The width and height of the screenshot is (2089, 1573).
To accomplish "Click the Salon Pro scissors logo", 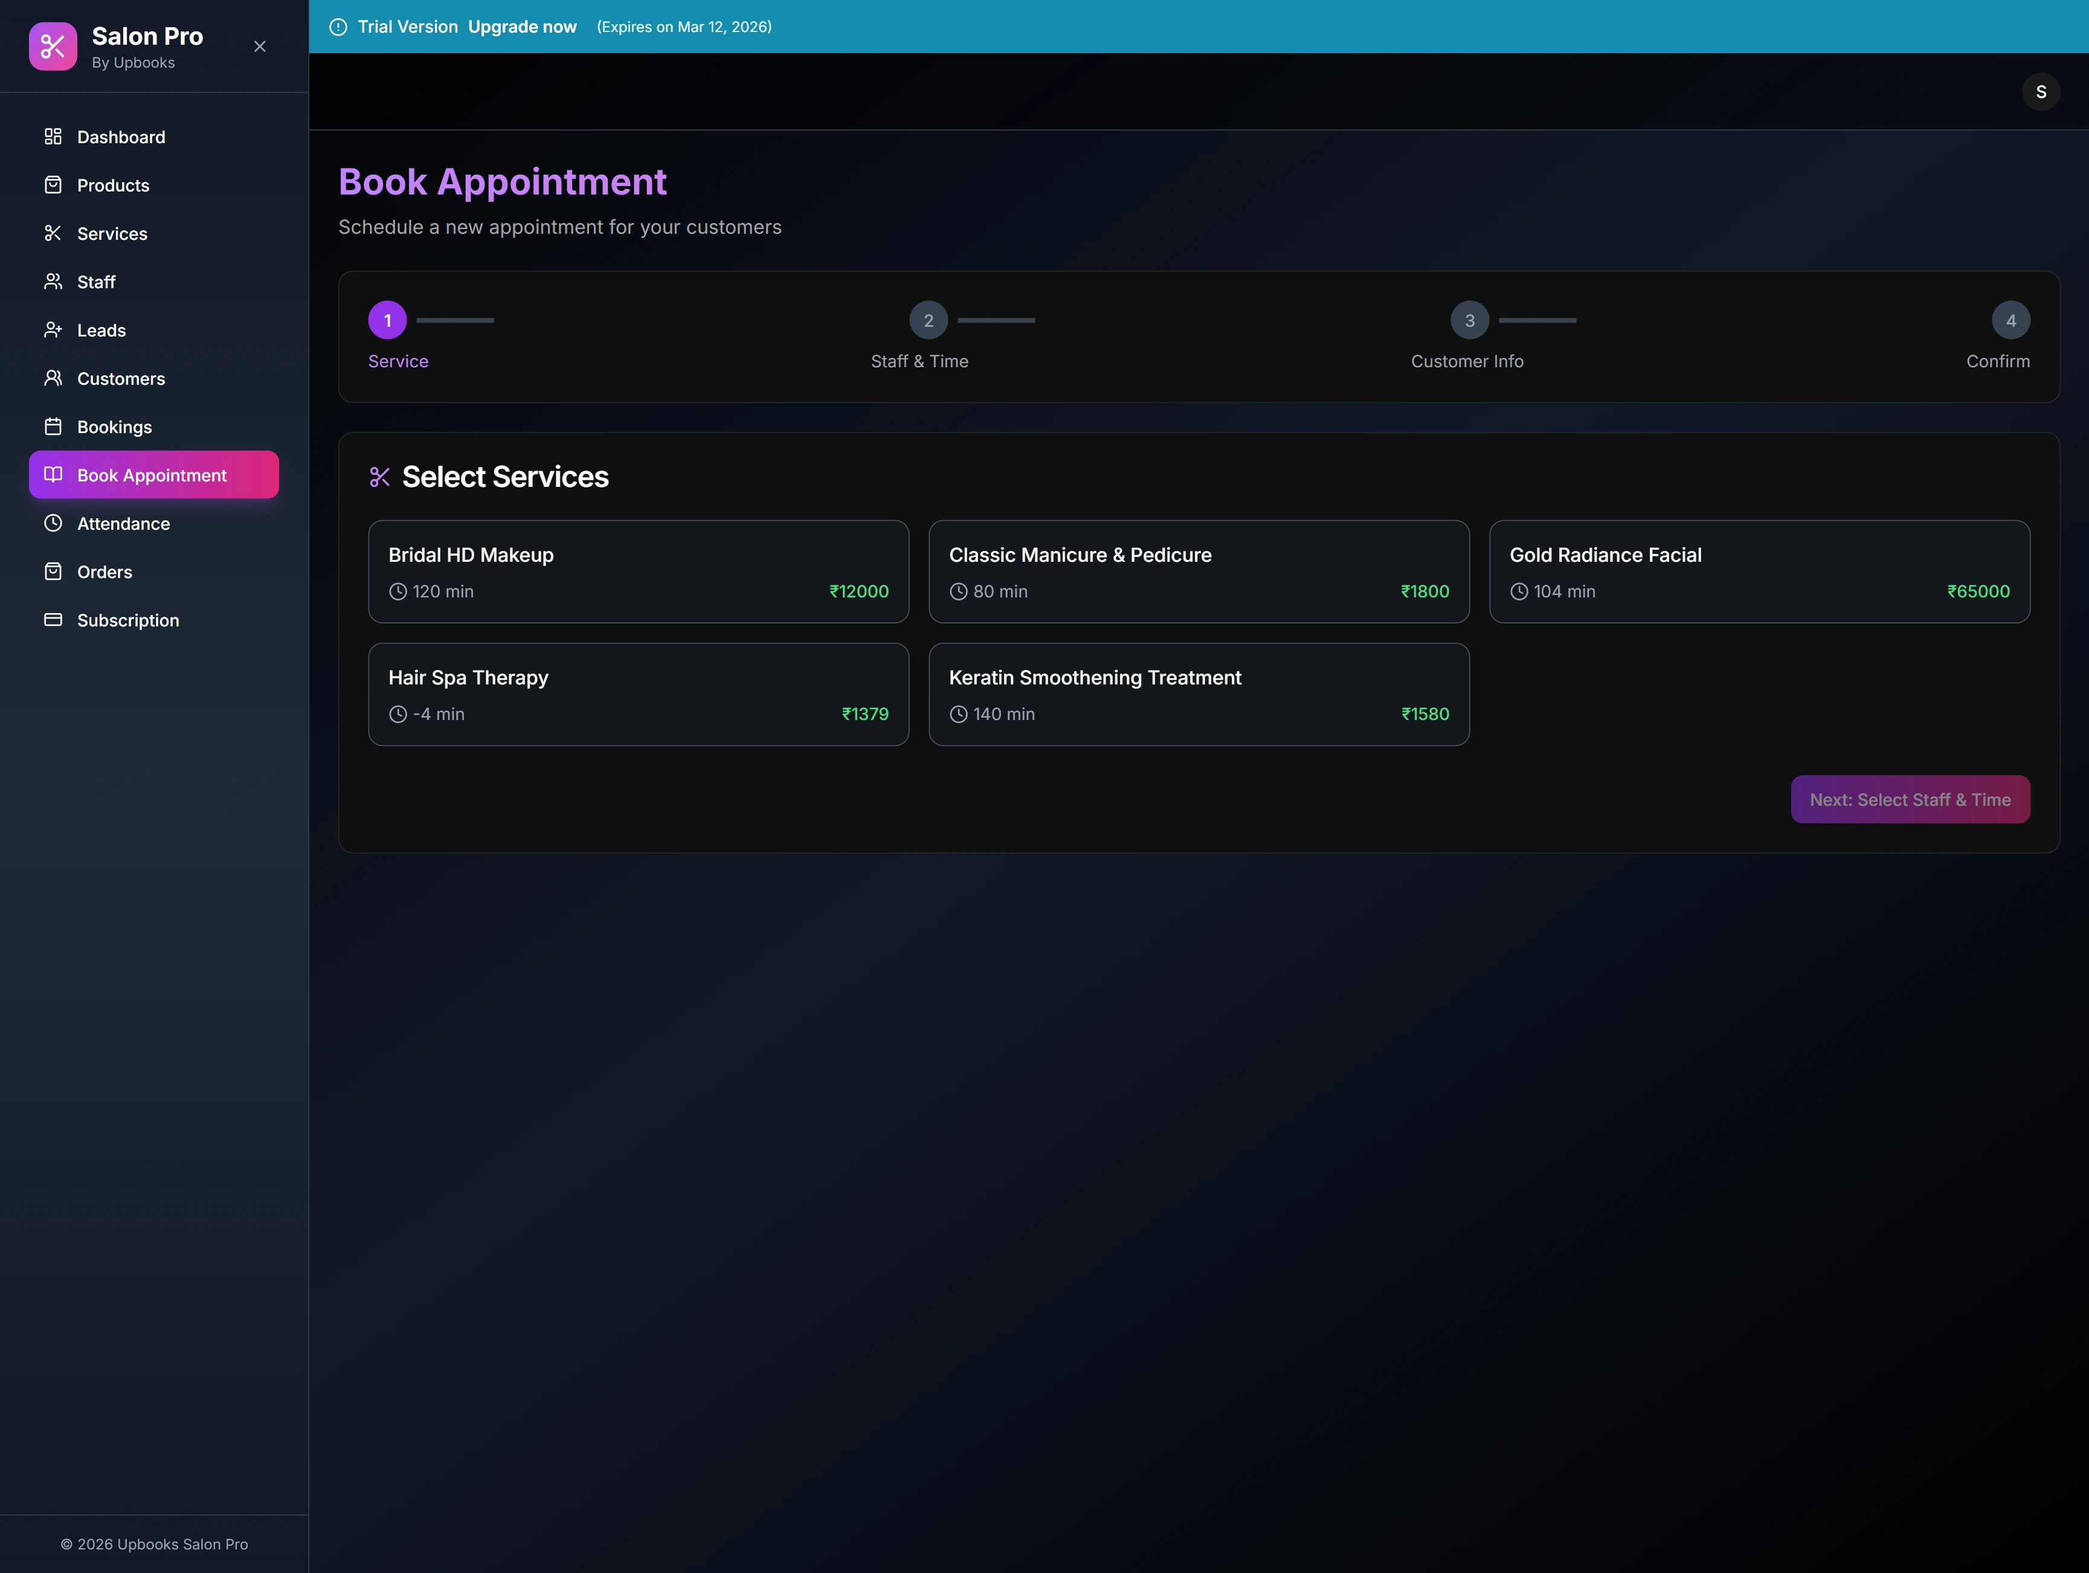I will (x=53, y=47).
